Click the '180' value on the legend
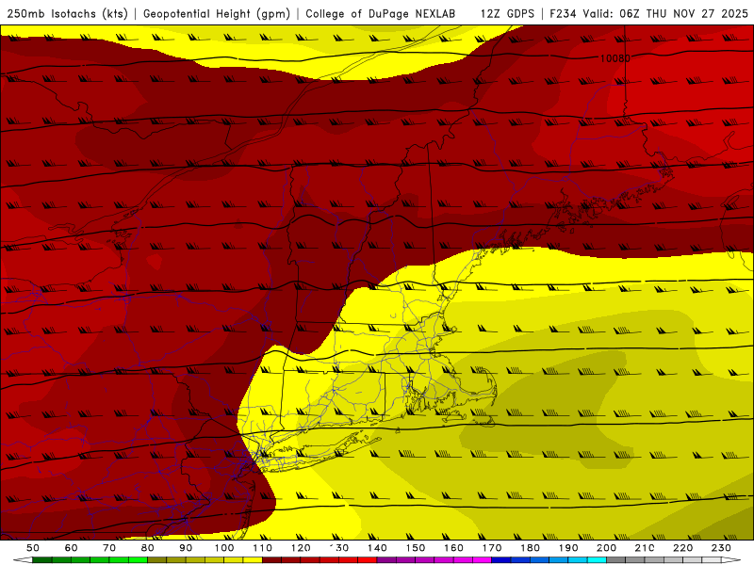The width and height of the screenshot is (754, 565). click(531, 548)
